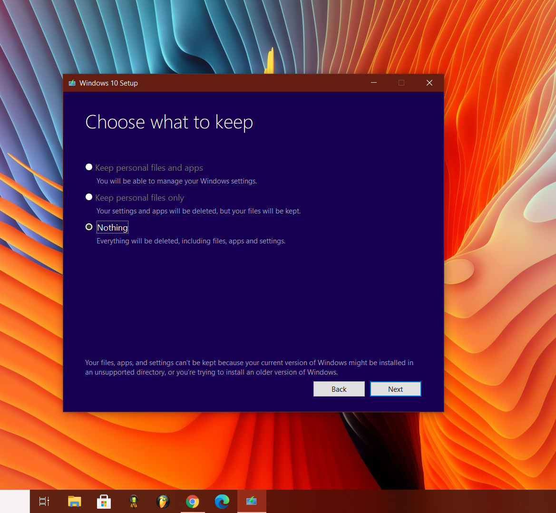Open Microsoft Store from the taskbar
The width and height of the screenshot is (556, 513).
tap(104, 501)
